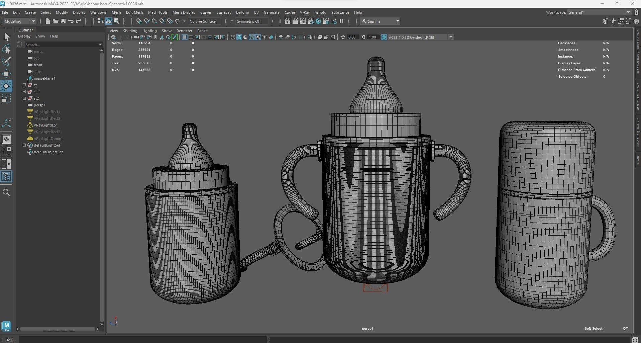The image size is (641, 343).
Task: Open the V-Ray menu
Action: (x=305, y=12)
